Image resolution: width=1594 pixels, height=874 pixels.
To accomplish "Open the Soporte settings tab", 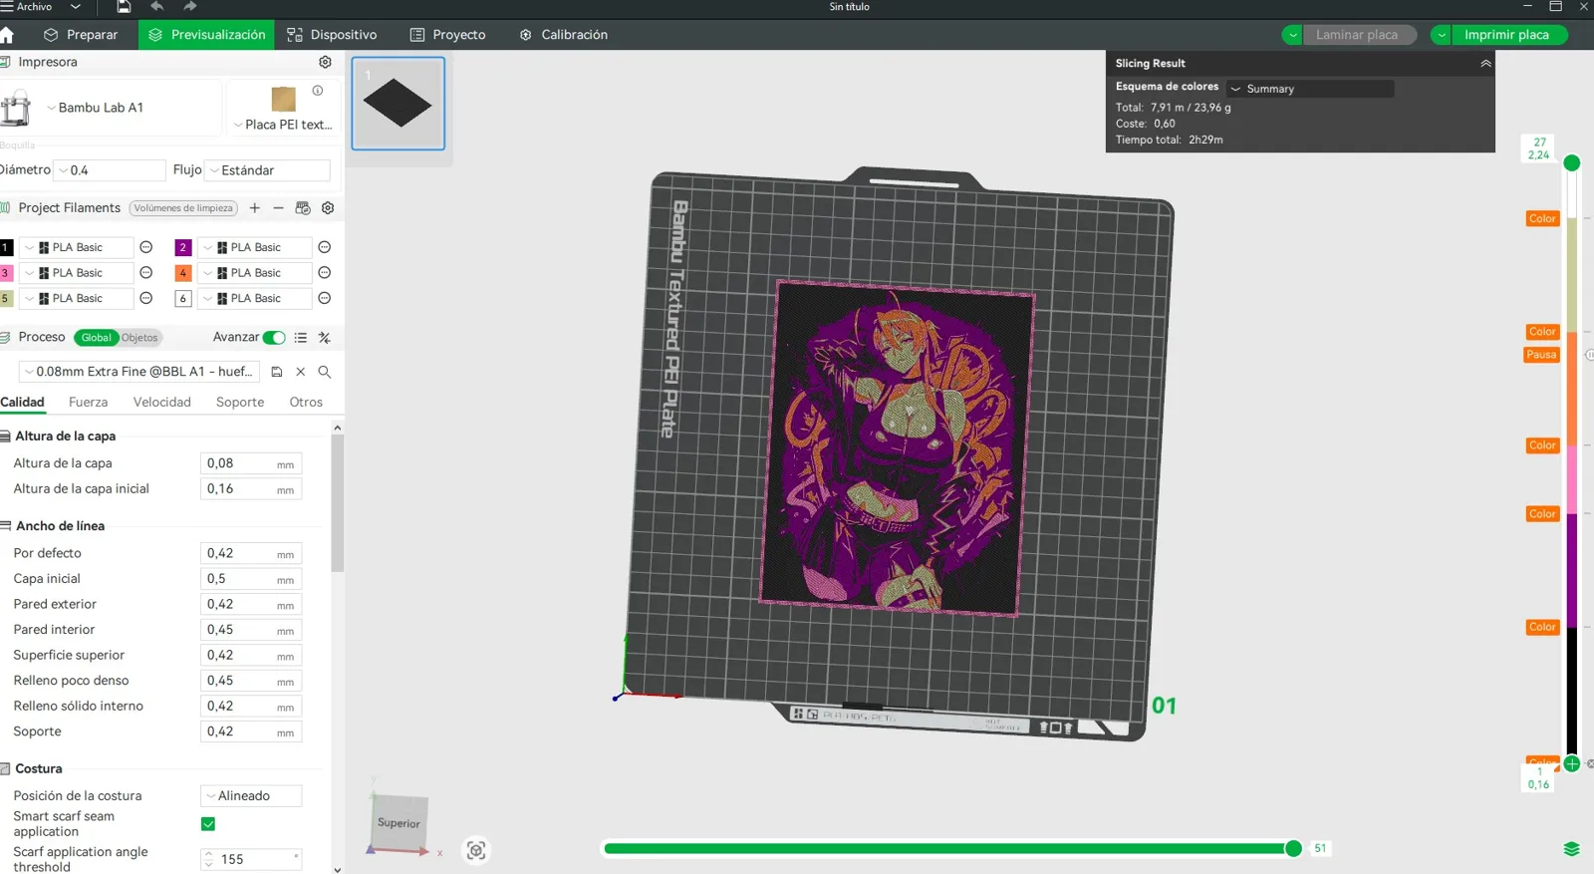I will [240, 403].
